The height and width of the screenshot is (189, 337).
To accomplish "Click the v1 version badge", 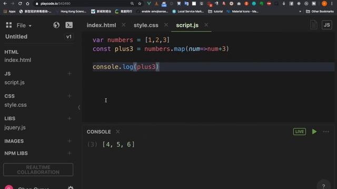I will (x=69, y=37).
